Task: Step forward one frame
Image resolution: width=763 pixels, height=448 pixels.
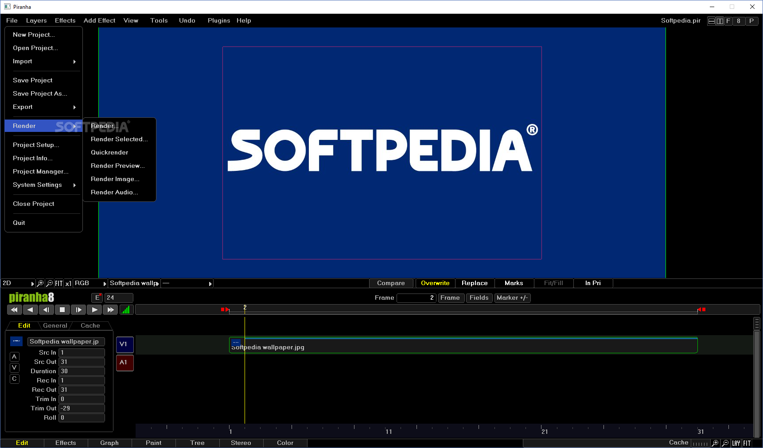Action: point(78,310)
